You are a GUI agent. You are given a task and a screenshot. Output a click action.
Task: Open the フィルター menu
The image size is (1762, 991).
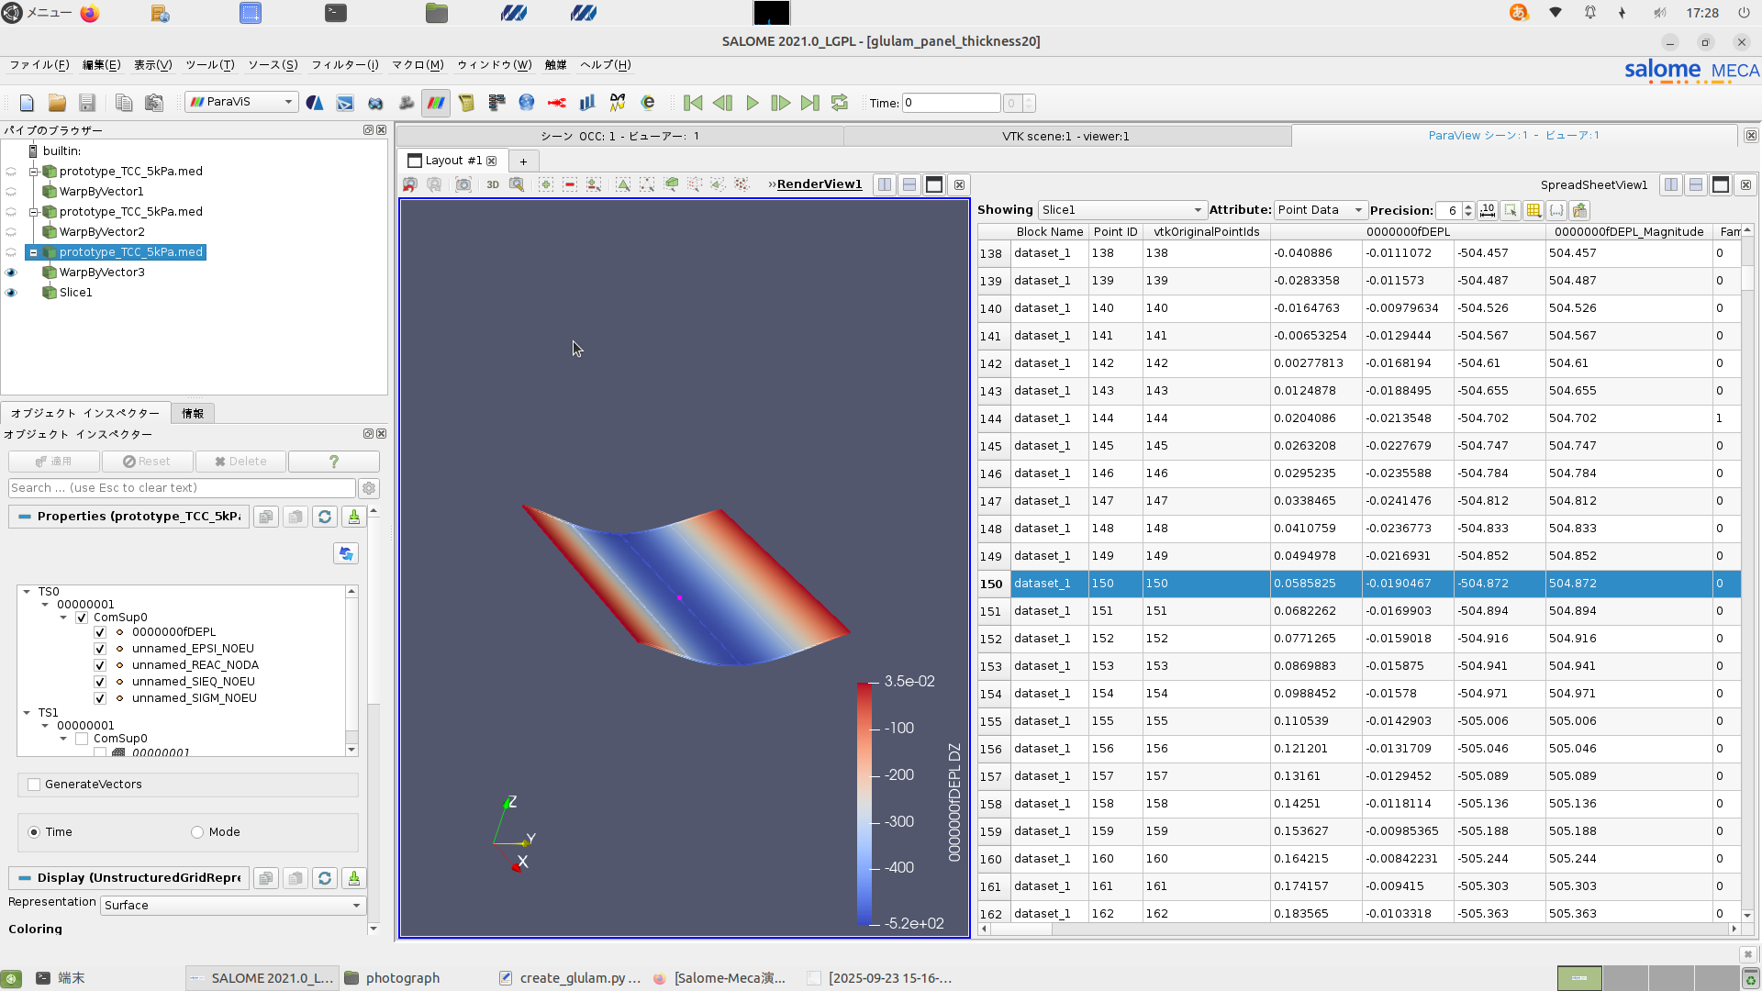coord(344,65)
